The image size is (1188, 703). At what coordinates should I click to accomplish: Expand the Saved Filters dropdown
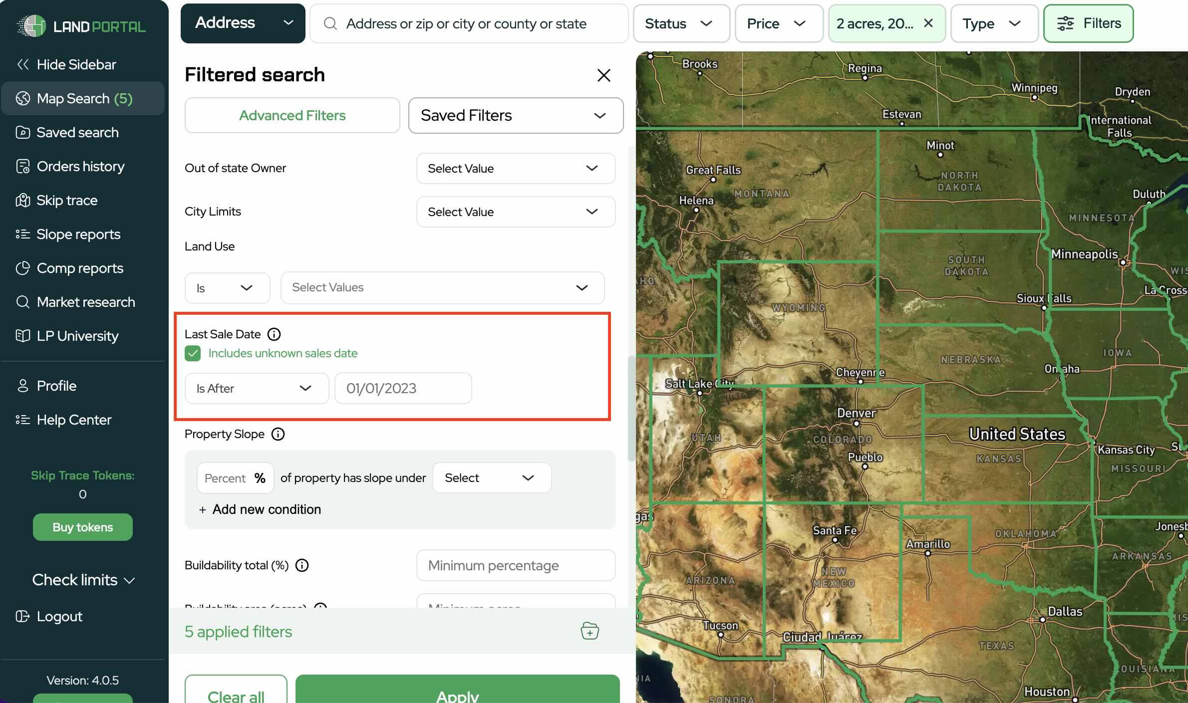[515, 115]
